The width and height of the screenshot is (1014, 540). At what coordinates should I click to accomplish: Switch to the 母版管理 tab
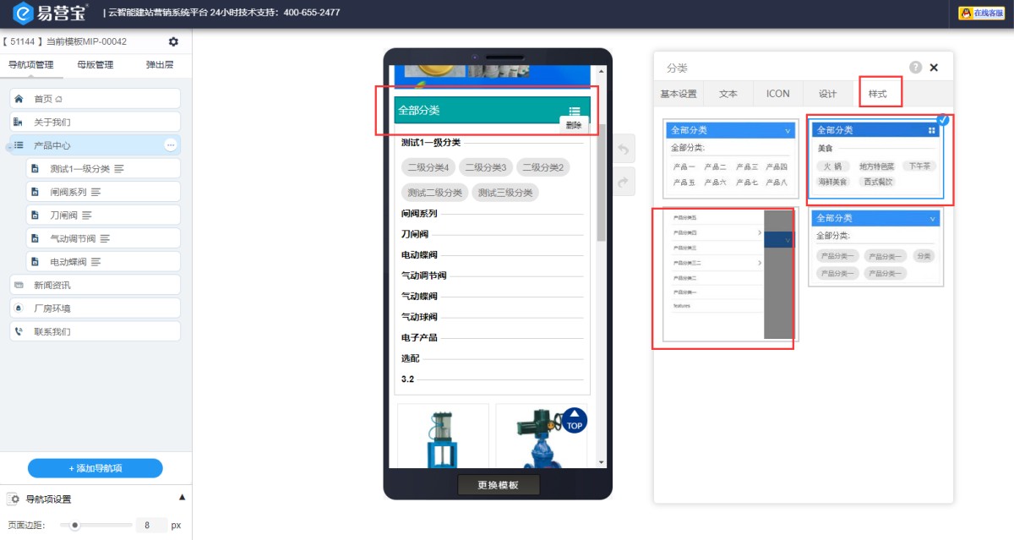(x=95, y=65)
